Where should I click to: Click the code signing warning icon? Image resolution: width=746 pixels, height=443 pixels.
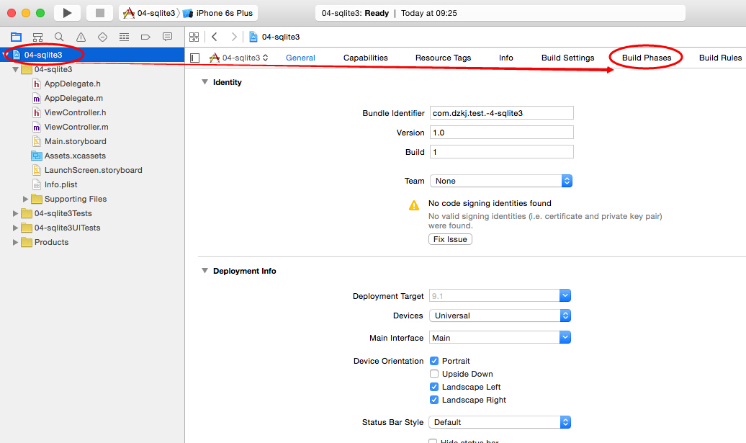[x=414, y=205]
